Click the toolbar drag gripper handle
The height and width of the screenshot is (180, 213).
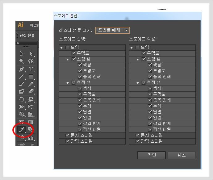[26, 47]
